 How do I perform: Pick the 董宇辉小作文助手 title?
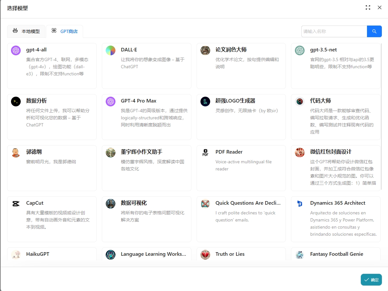(x=142, y=152)
